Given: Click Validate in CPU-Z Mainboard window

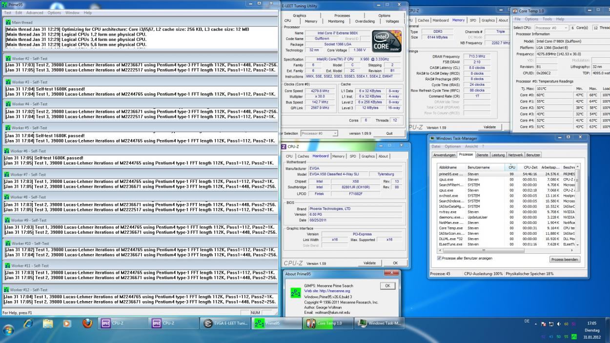Looking at the screenshot, I should (x=370, y=263).
